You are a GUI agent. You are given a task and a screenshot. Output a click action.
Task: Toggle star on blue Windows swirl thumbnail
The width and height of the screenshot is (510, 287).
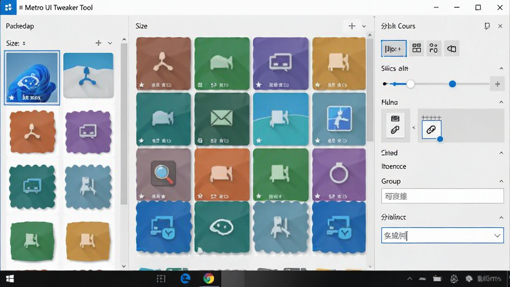tap(12, 98)
